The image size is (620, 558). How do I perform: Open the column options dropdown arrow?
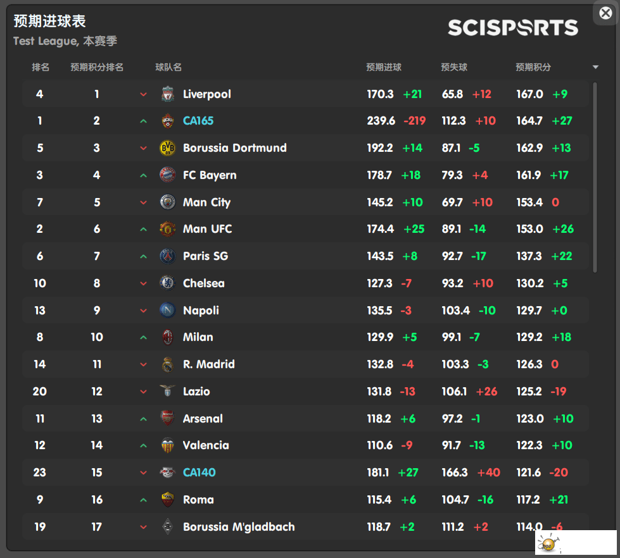595,67
